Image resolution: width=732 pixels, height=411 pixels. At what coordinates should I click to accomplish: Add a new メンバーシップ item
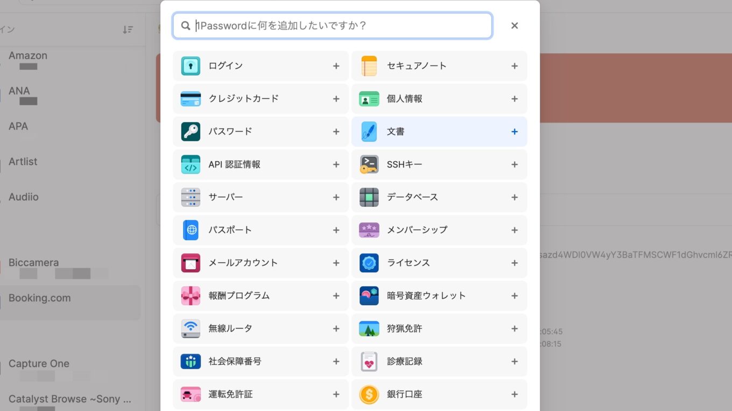(514, 230)
